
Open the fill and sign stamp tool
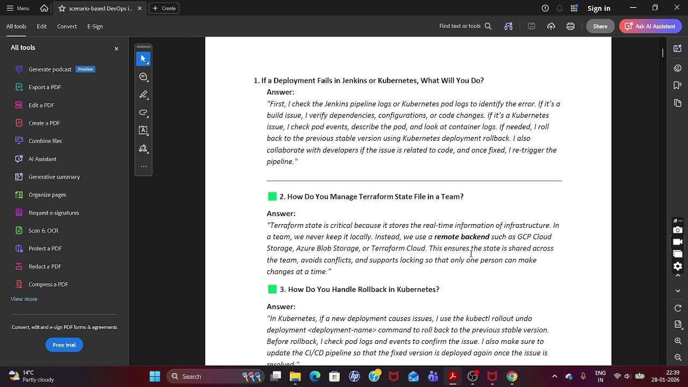pyautogui.click(x=143, y=148)
